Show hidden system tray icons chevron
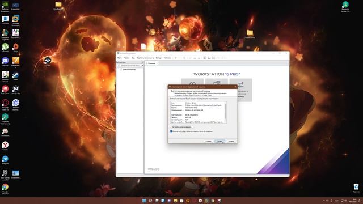Screen dimensions: 363x204 click(x=324, y=201)
